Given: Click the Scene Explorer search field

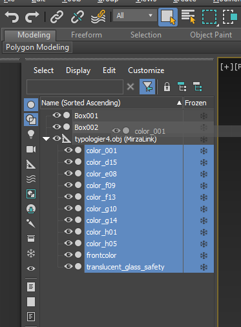Looking at the screenshot, I should (x=75, y=87).
